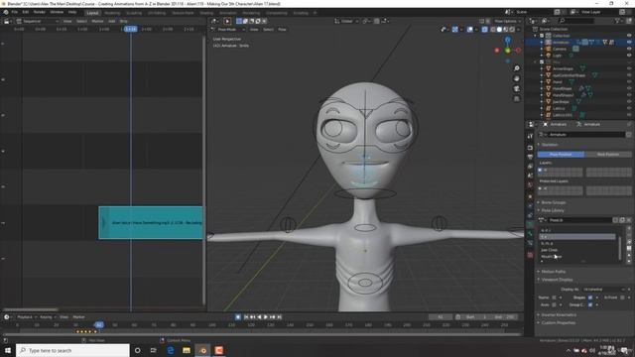Jump to the timeline start frame

tap(246, 317)
